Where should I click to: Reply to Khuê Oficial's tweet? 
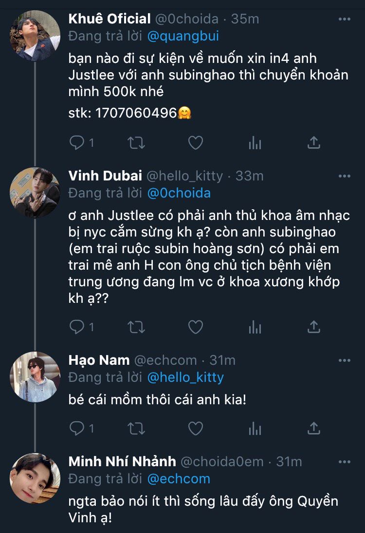(77, 142)
